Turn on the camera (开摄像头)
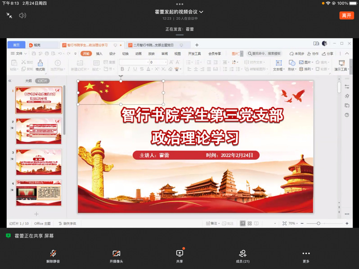 coord(116,254)
